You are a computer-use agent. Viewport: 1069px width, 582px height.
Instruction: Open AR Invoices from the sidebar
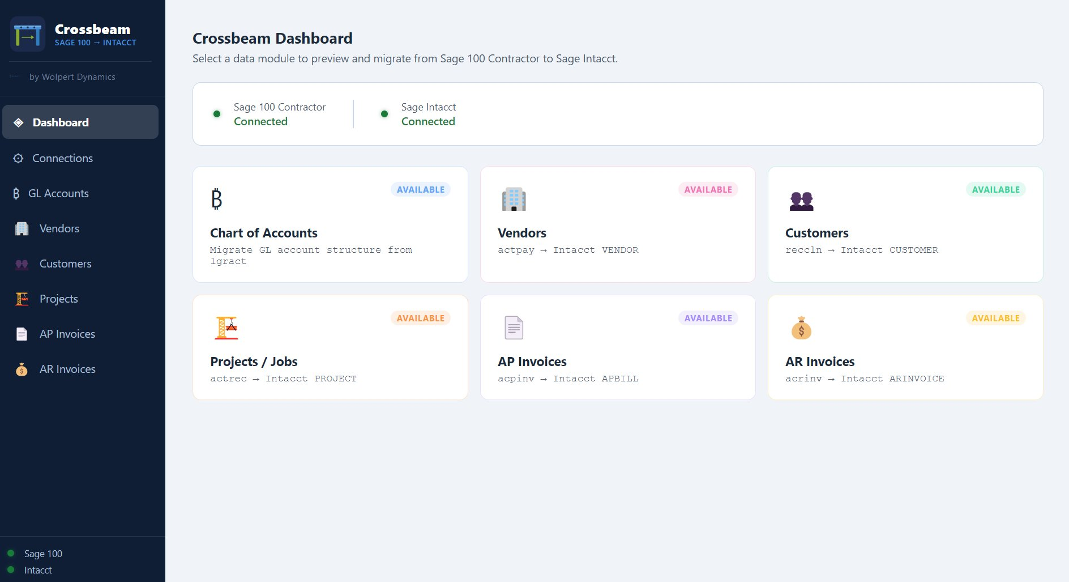[80, 369]
